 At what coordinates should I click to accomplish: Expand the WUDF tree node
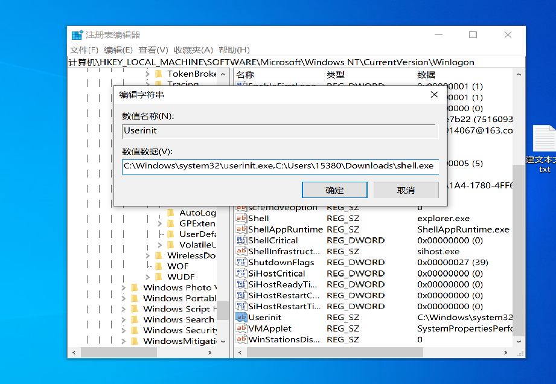pyautogui.click(x=147, y=277)
